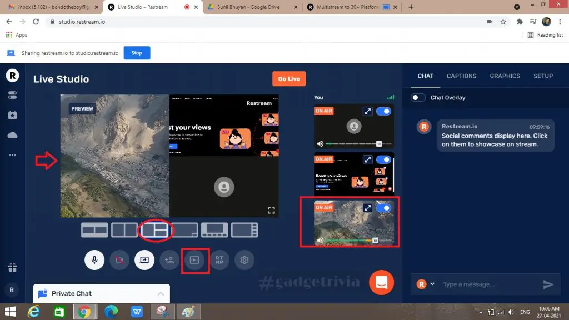The height and width of the screenshot is (320, 569).
Task: Click the Windows Start button
Action: tap(10, 312)
